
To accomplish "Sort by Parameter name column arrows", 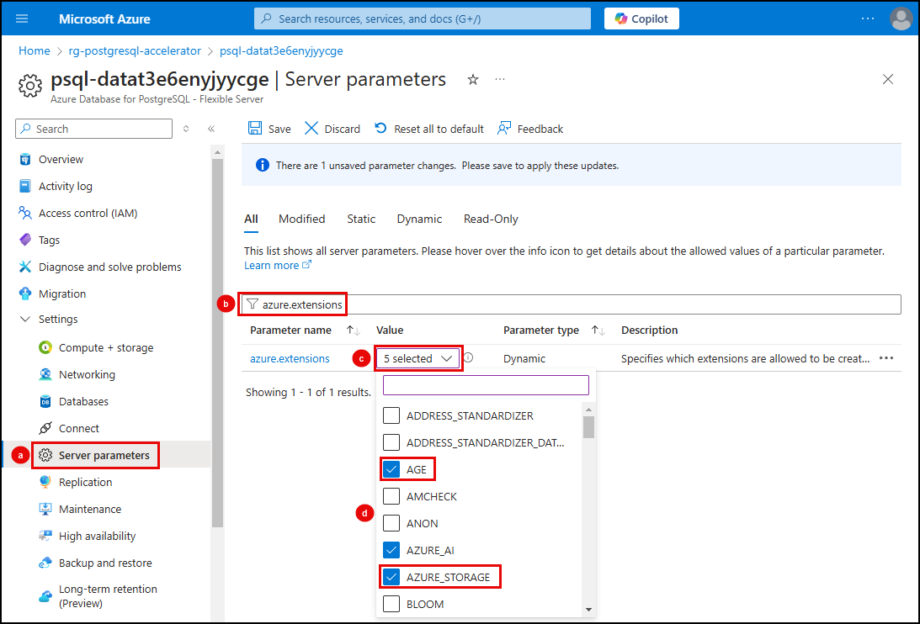I will tap(354, 331).
